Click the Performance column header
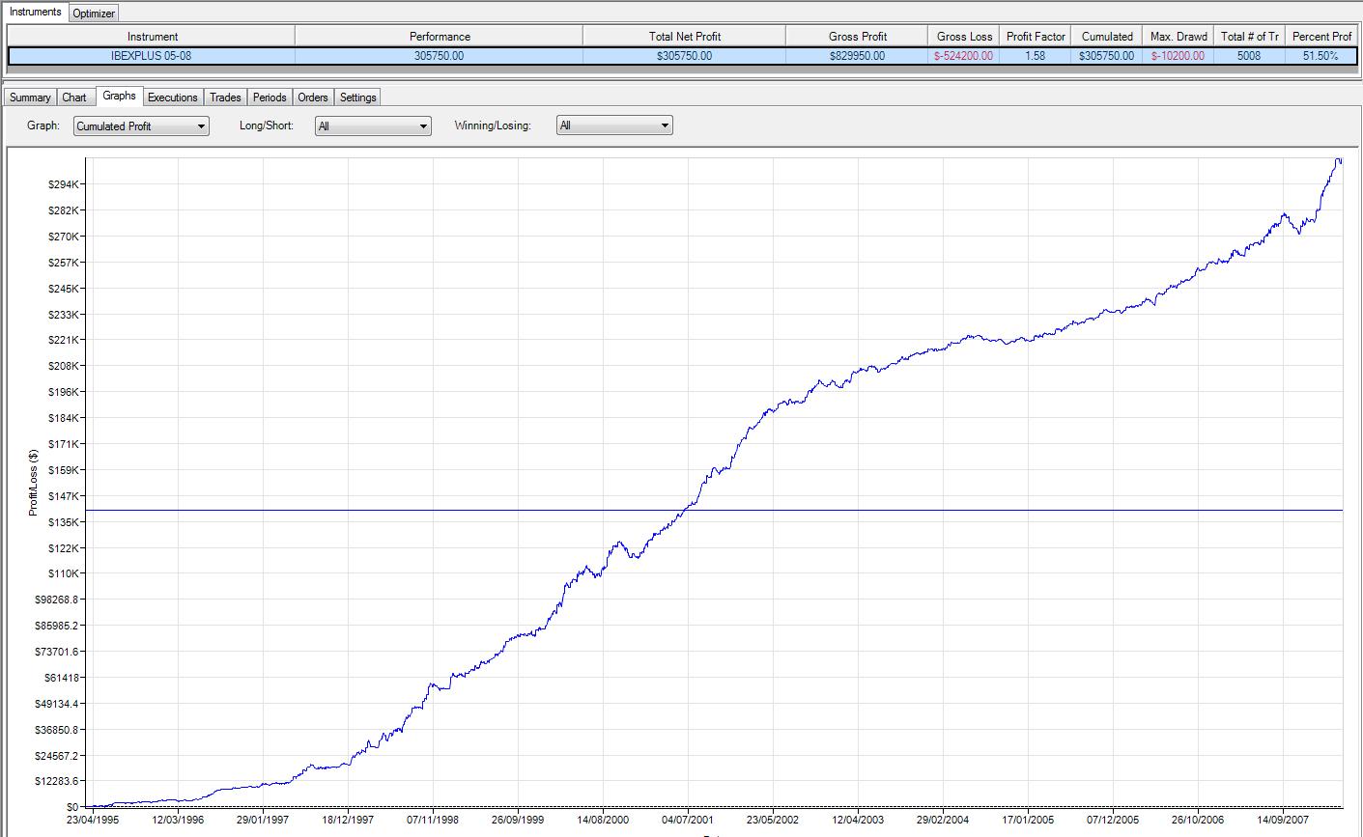 click(440, 37)
